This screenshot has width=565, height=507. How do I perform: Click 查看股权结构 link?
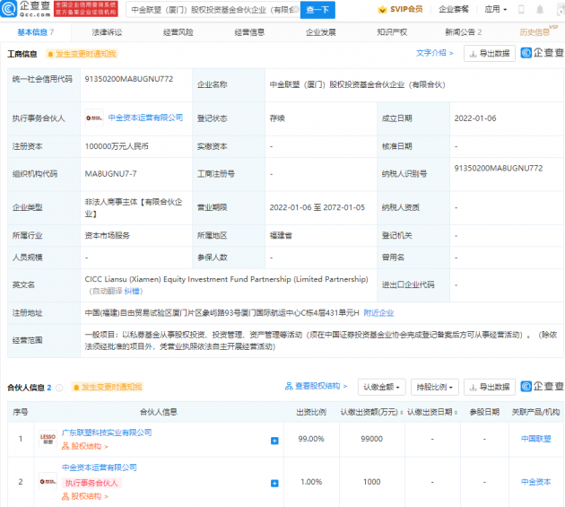pyautogui.click(x=316, y=386)
